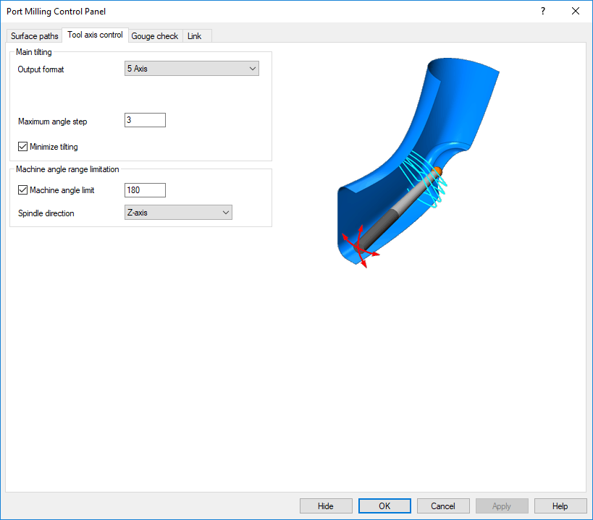Click the question mark help icon in title bar
This screenshot has height=520, width=593.
pyautogui.click(x=543, y=11)
